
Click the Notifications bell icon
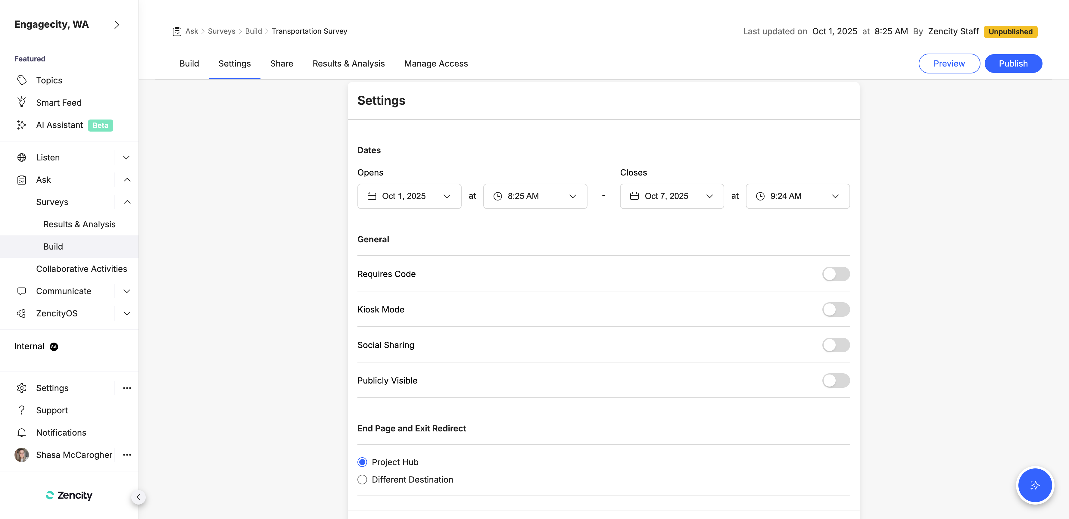22,432
